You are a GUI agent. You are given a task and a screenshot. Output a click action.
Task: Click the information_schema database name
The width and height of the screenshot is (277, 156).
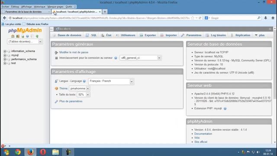pyautogui.click(x=23, y=51)
